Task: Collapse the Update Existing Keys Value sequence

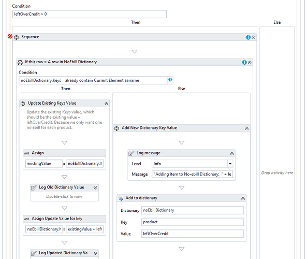Action: point(106,104)
